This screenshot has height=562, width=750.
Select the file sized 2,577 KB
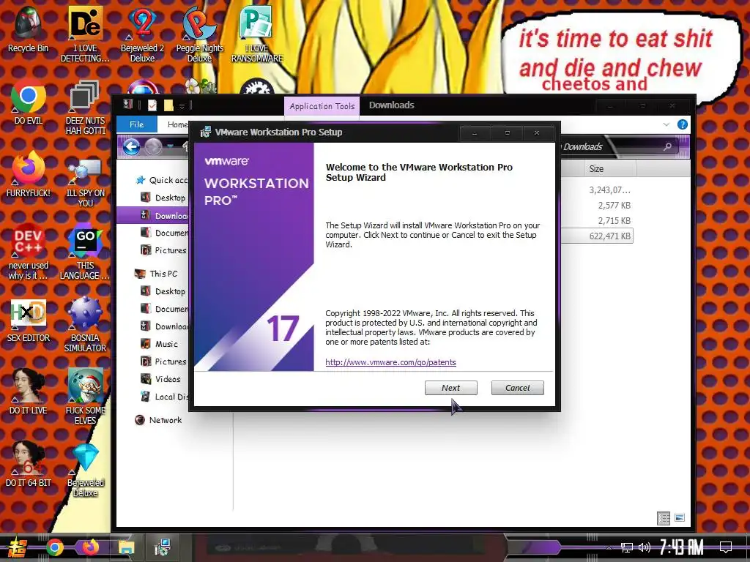tap(615, 206)
